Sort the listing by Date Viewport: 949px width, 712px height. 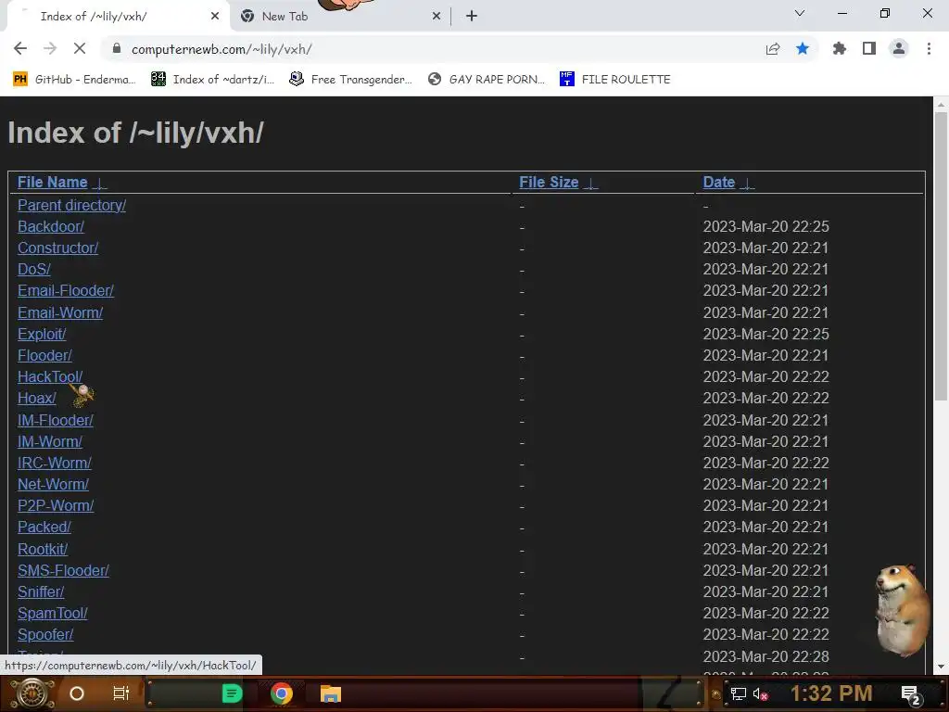[x=718, y=183]
